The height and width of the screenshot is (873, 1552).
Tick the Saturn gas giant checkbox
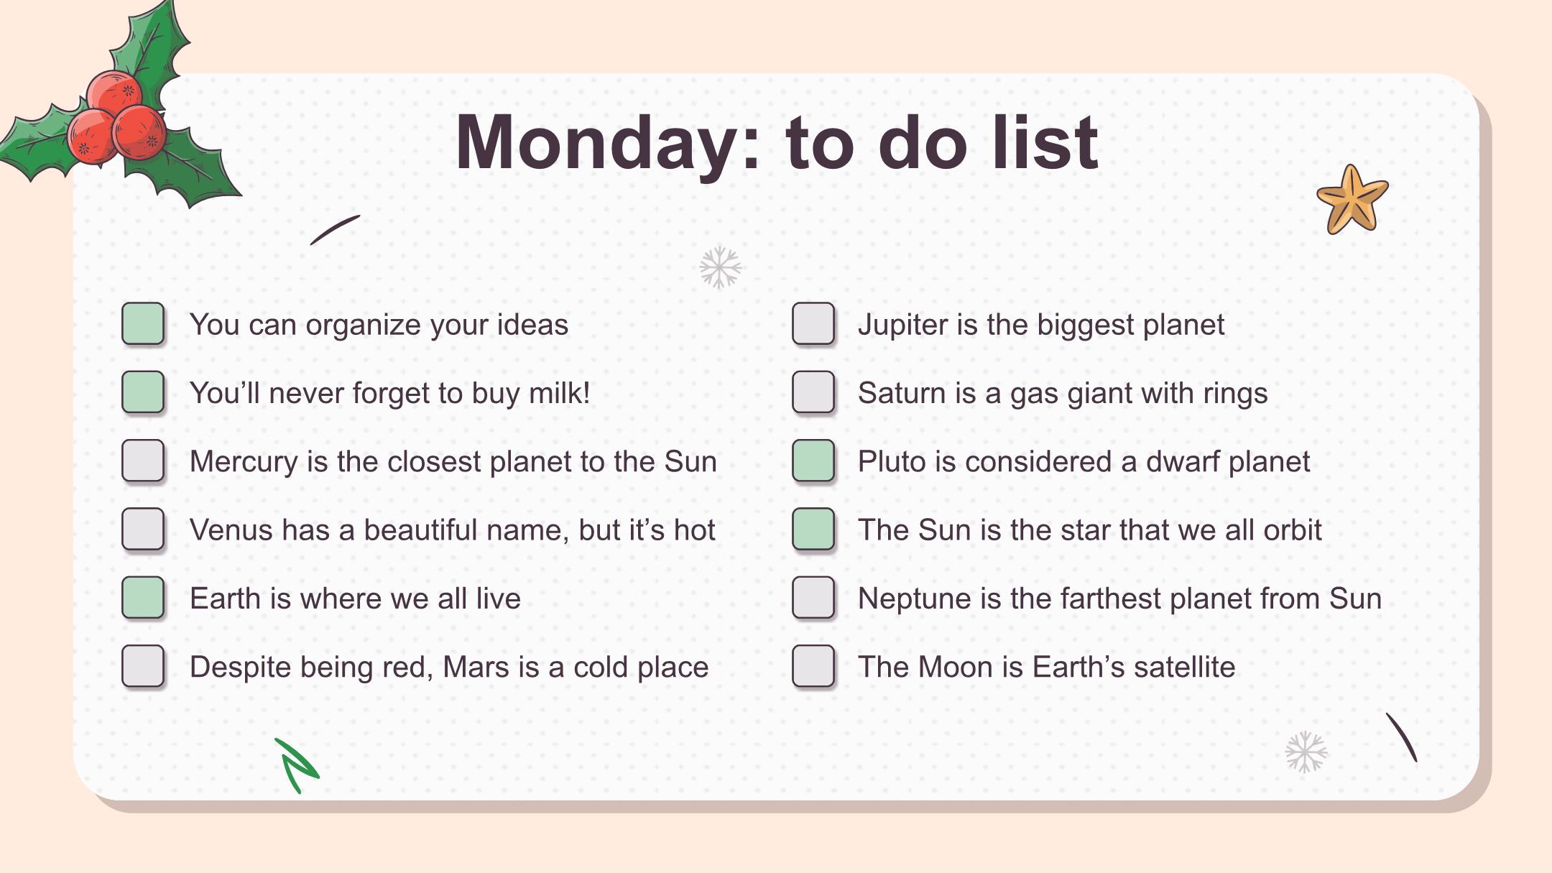coord(813,392)
